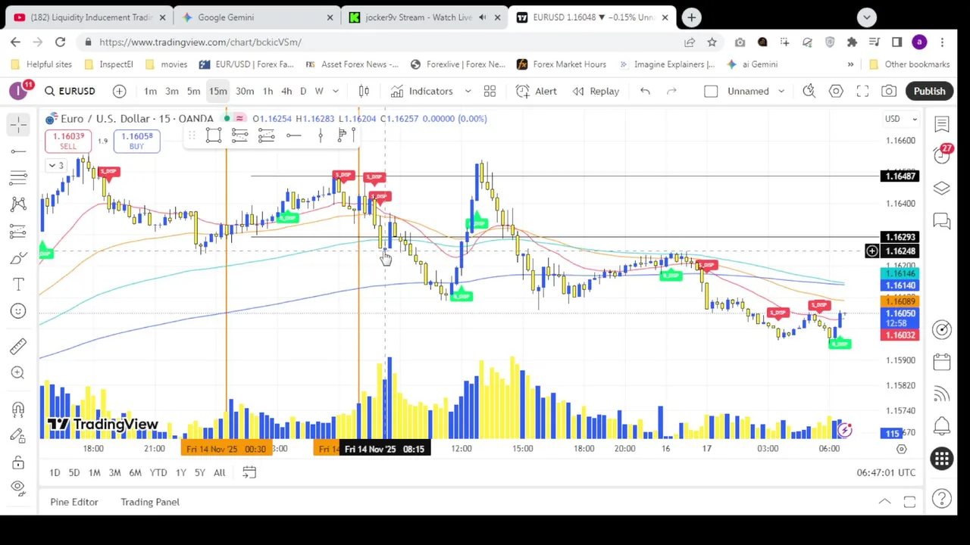This screenshot has width=970, height=545.
Task: Select the zoom in tool
Action: [18, 372]
